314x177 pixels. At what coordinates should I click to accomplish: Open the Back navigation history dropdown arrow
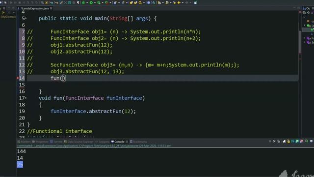pyautogui.click(x=183, y=2)
